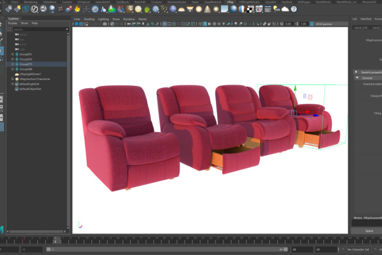Click the Select button at bottom right
Screen dimensions: 382x255
coord(369,231)
